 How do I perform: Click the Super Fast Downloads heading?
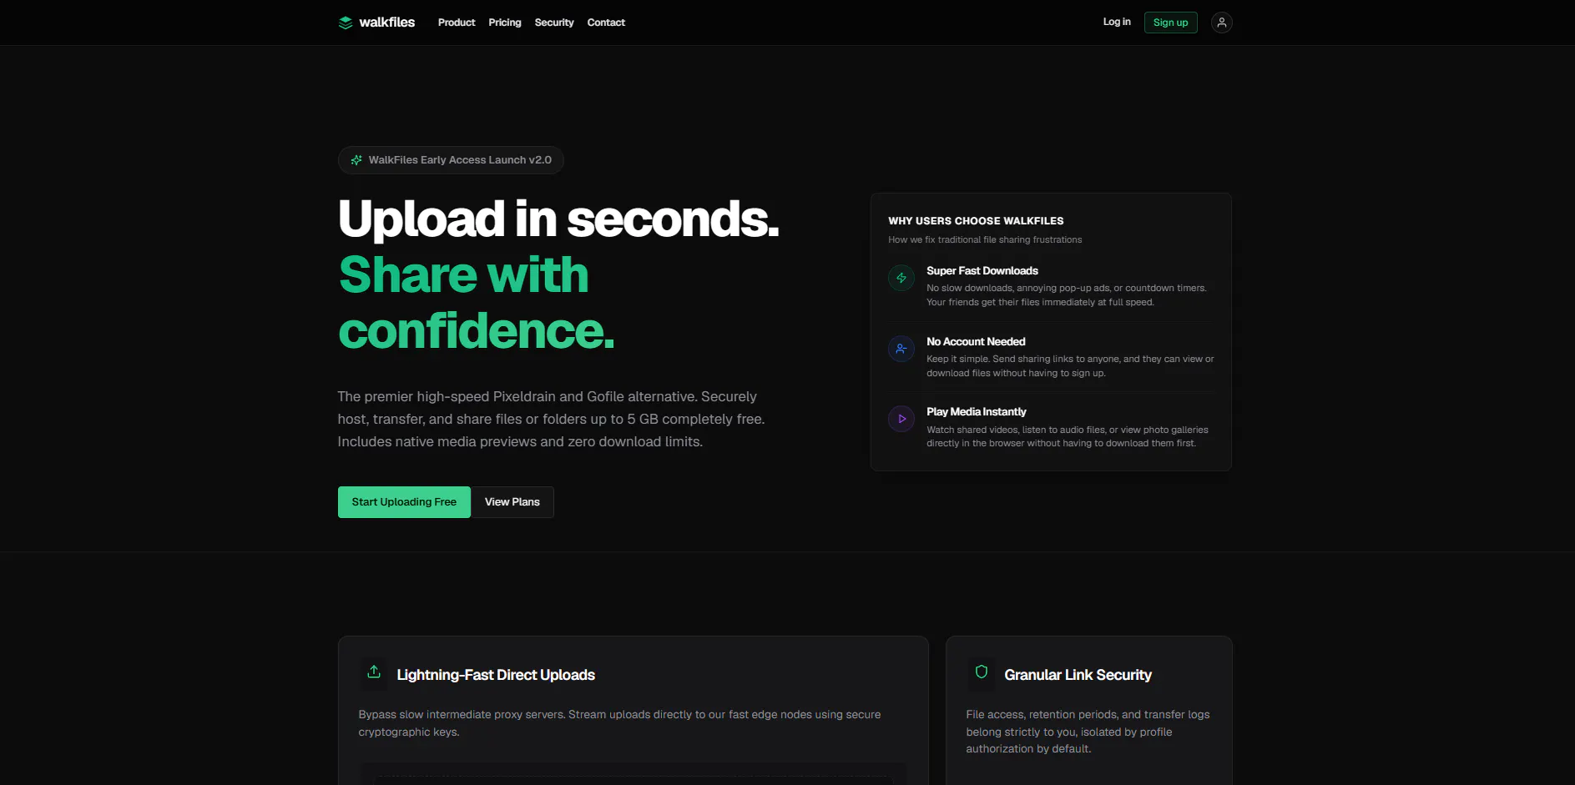(x=982, y=271)
